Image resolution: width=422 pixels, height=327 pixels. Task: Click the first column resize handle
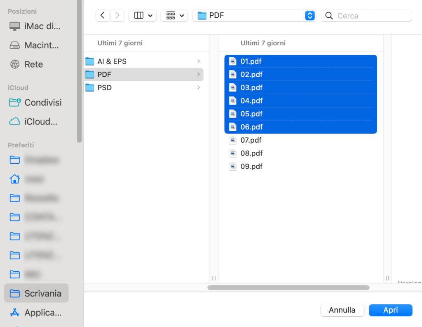[214, 278]
